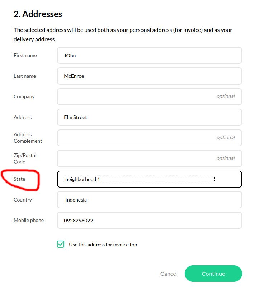
Task: Focus the optional Company field
Action: coord(149,96)
